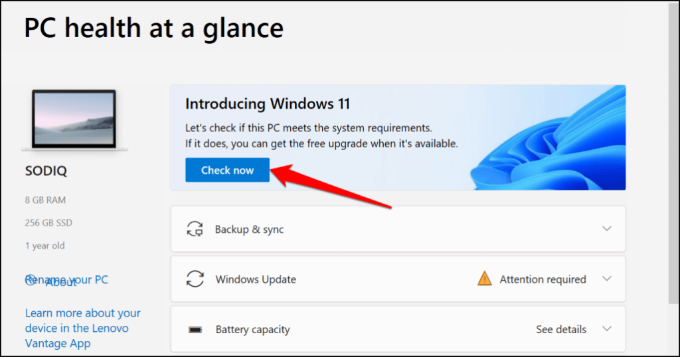
Task: Click See details for Battery capacity
Action: [x=561, y=329]
